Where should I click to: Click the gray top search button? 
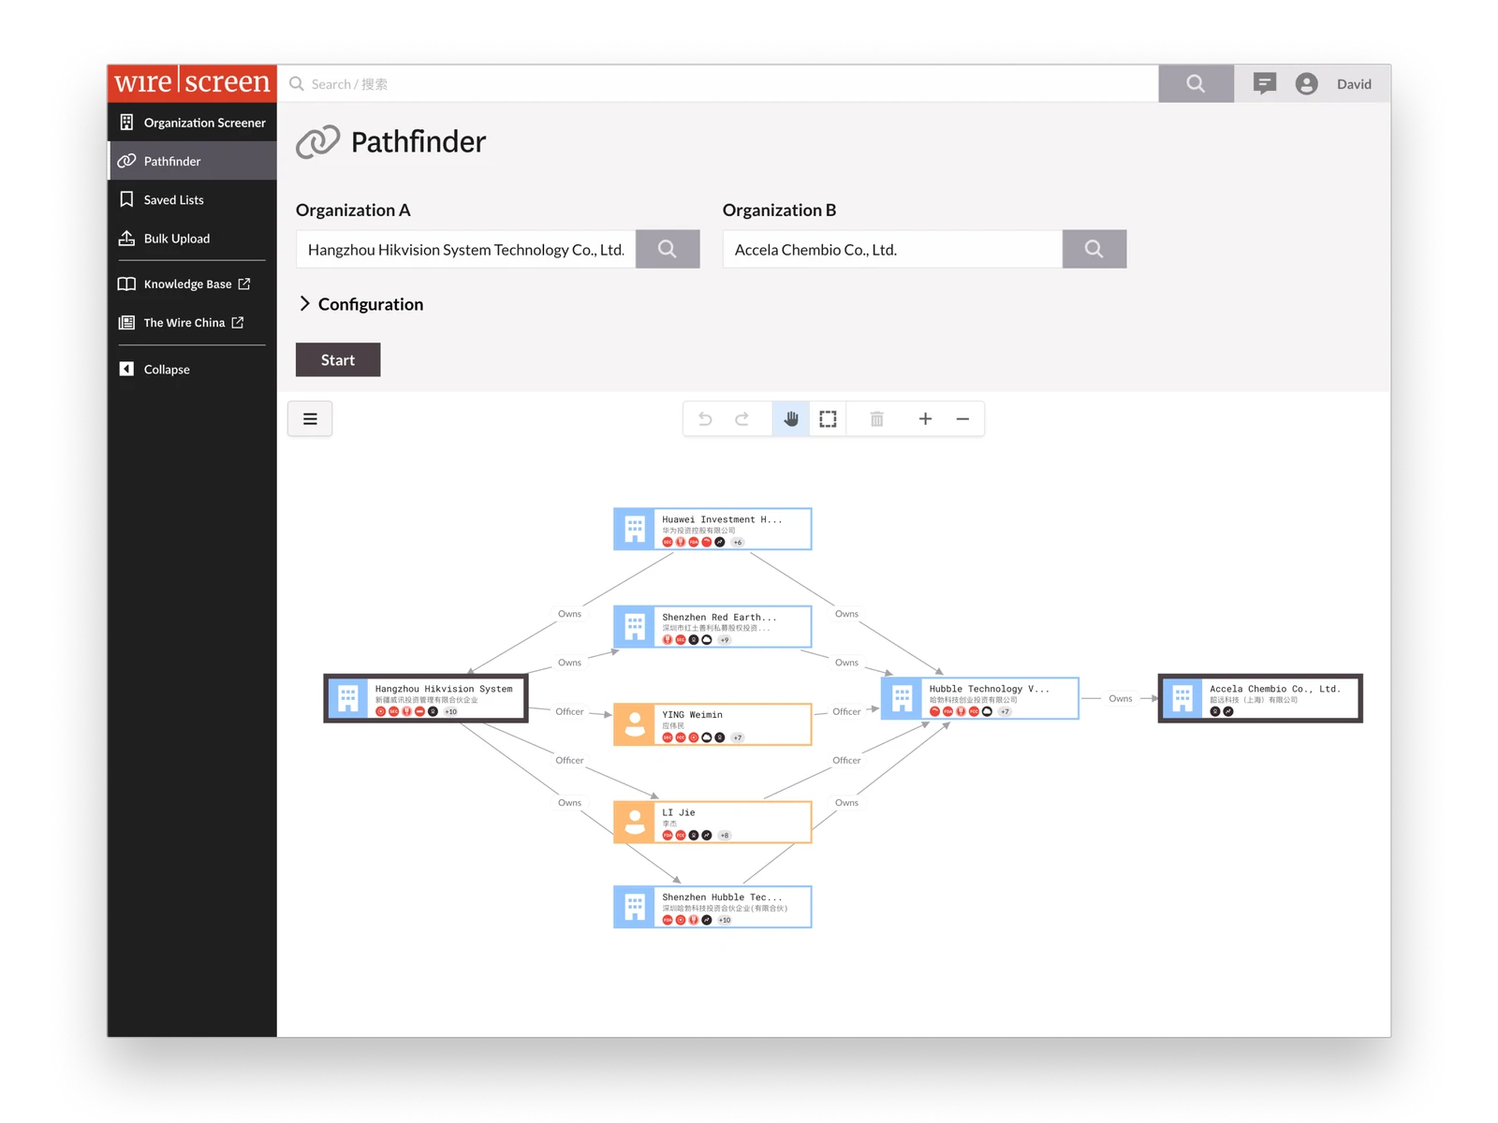coord(1196,83)
